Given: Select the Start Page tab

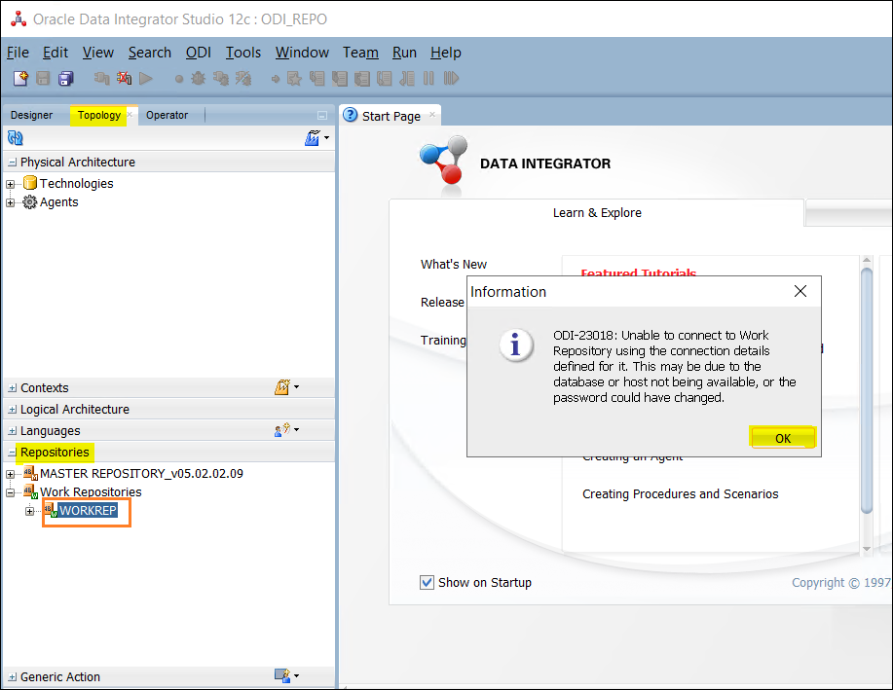Looking at the screenshot, I should point(391,116).
